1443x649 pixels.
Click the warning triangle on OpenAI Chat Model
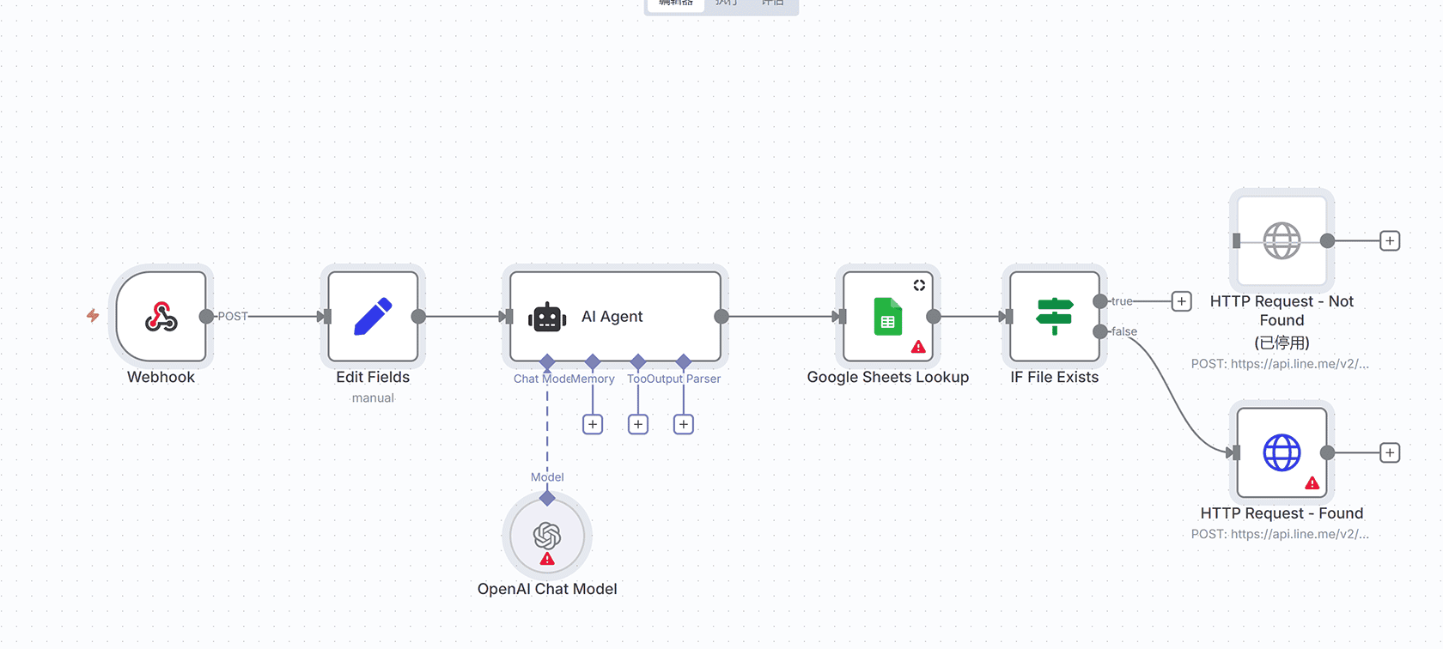tap(547, 559)
